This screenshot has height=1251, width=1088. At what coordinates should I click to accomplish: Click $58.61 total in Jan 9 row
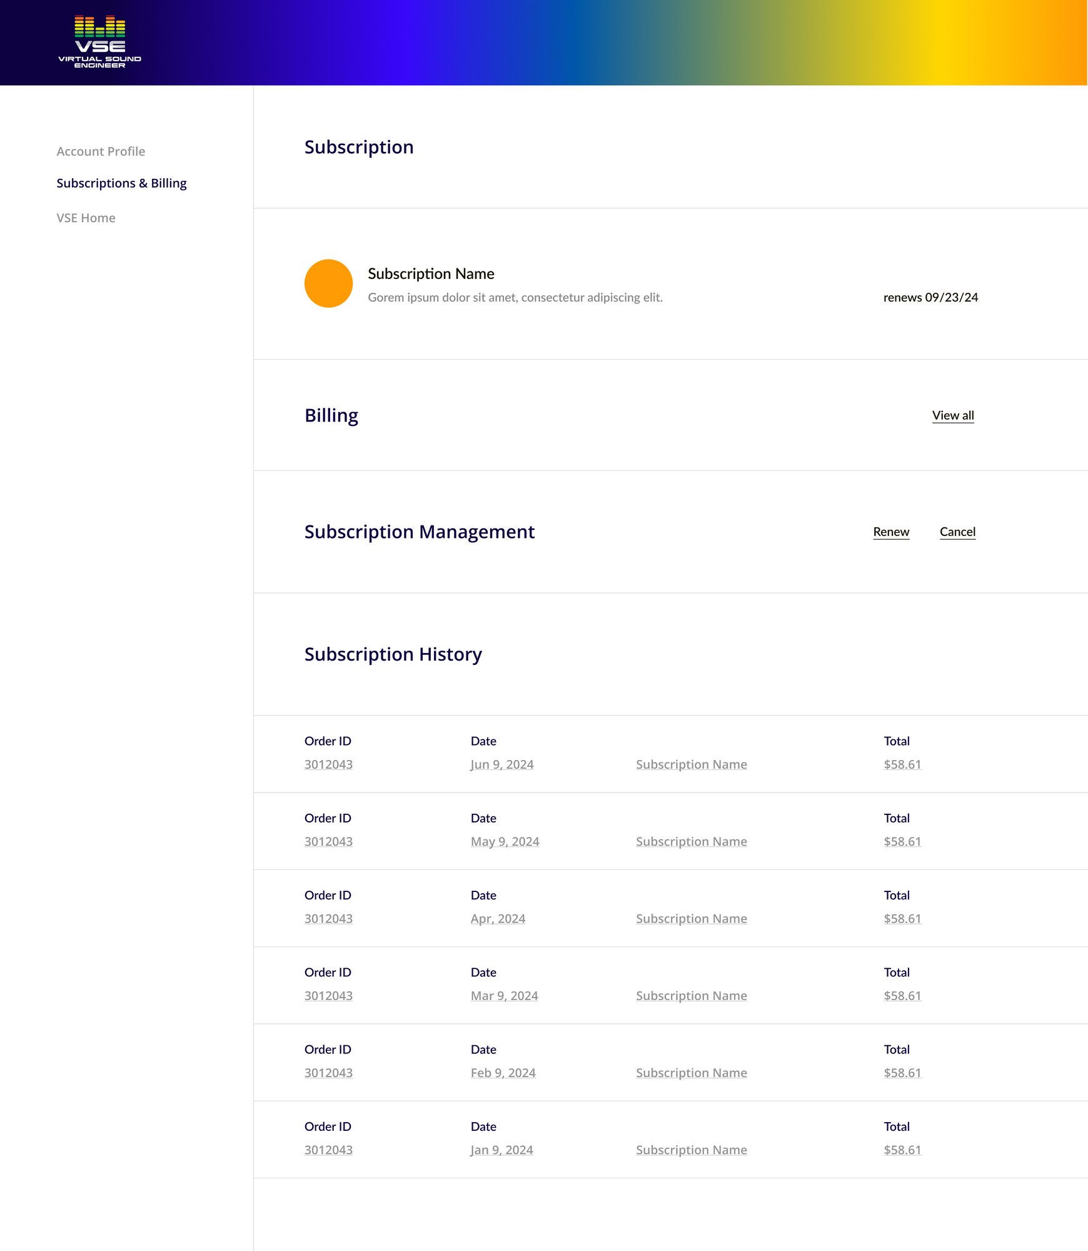[902, 1149]
